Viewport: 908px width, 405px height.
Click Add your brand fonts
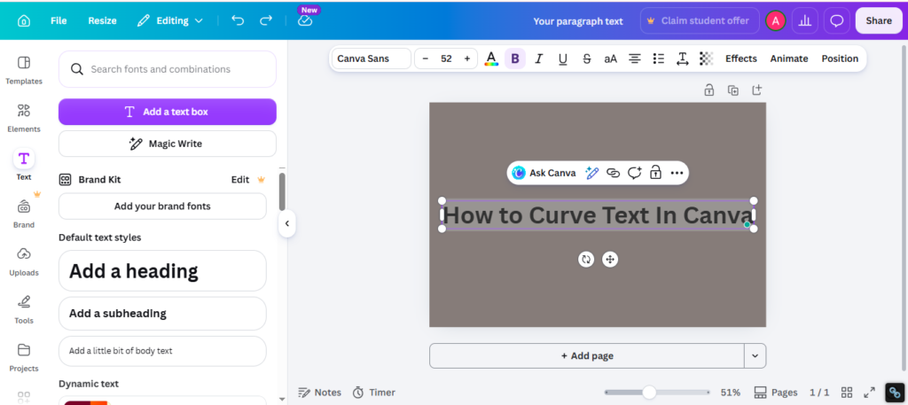click(163, 206)
